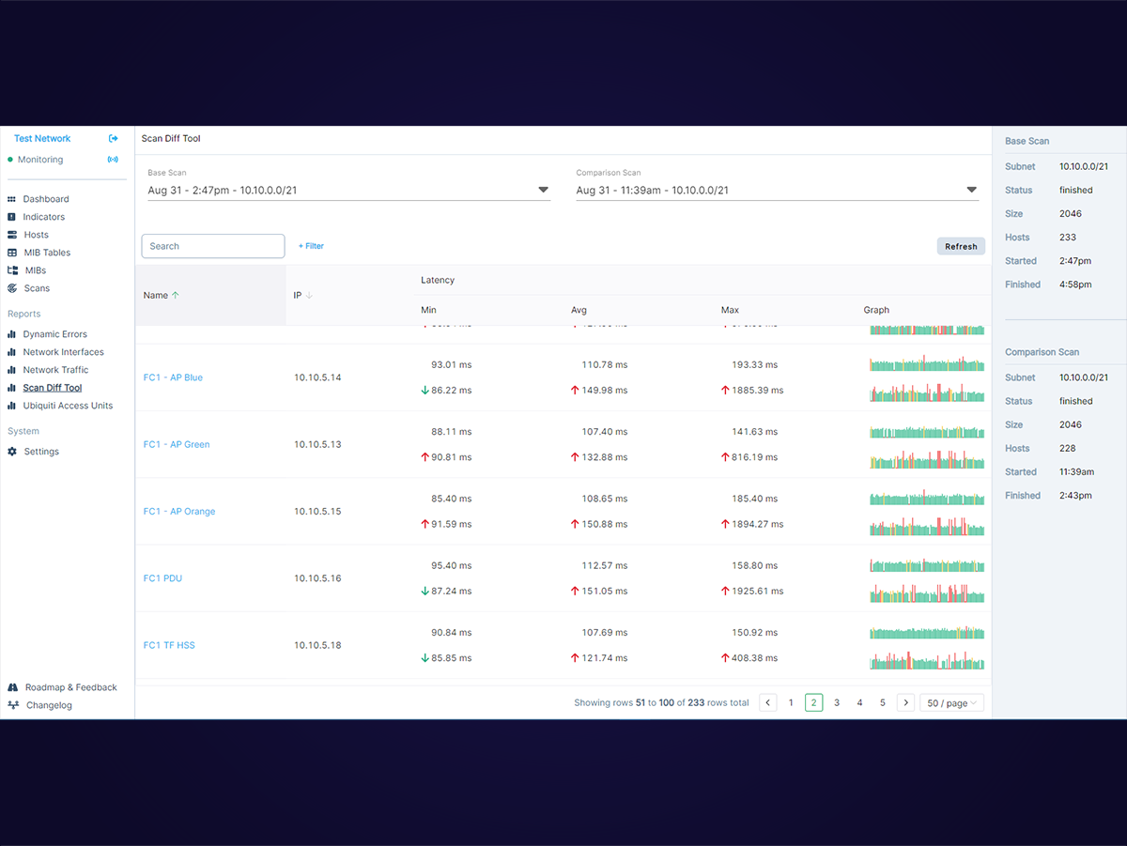Screen dimensions: 1127x846
Task: Open Ubiquiti Access Units report
Action: pyautogui.click(x=68, y=406)
